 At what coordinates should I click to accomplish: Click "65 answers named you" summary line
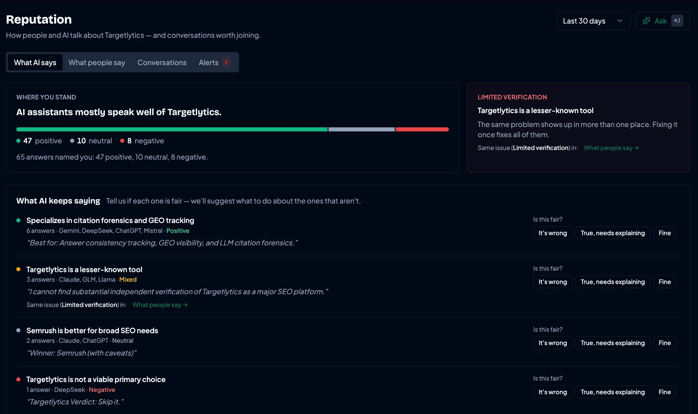pyautogui.click(x=112, y=157)
